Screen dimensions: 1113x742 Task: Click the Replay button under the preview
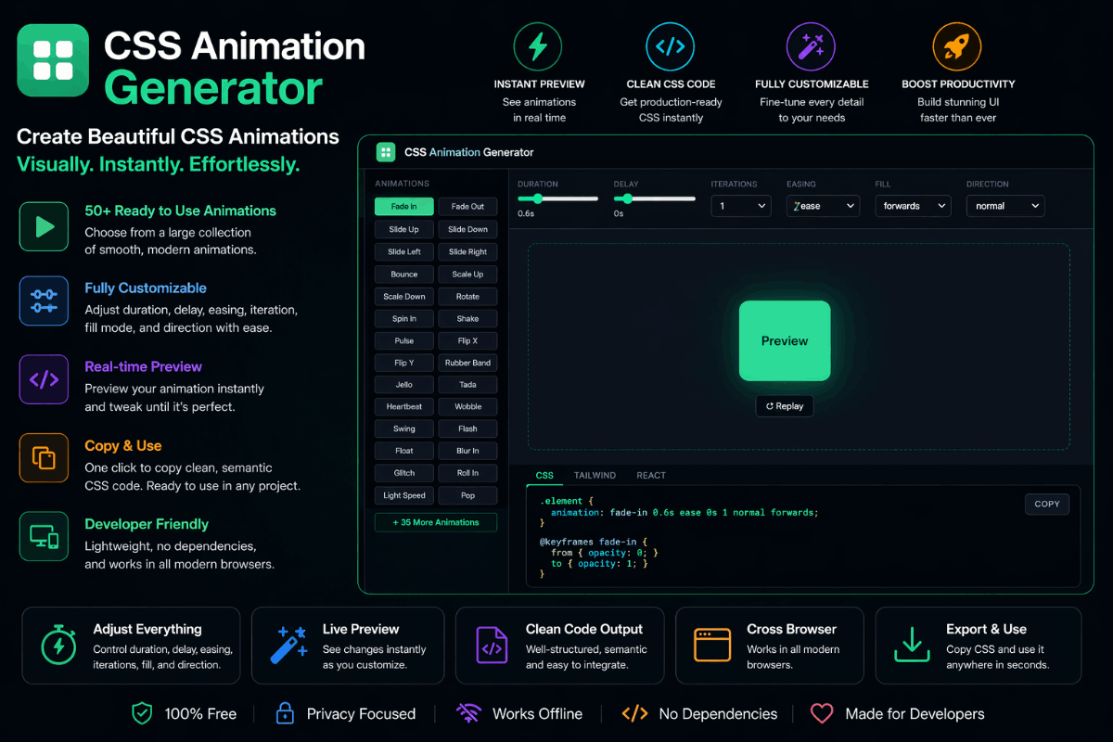point(785,406)
